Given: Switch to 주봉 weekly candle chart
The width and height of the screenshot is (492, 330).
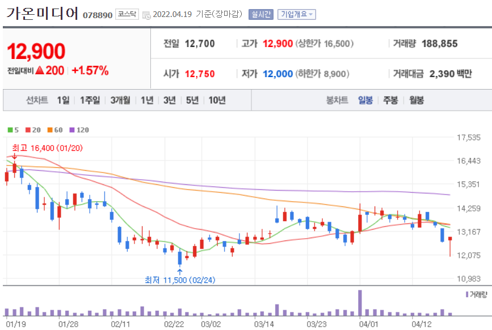Looking at the screenshot, I should (x=390, y=100).
